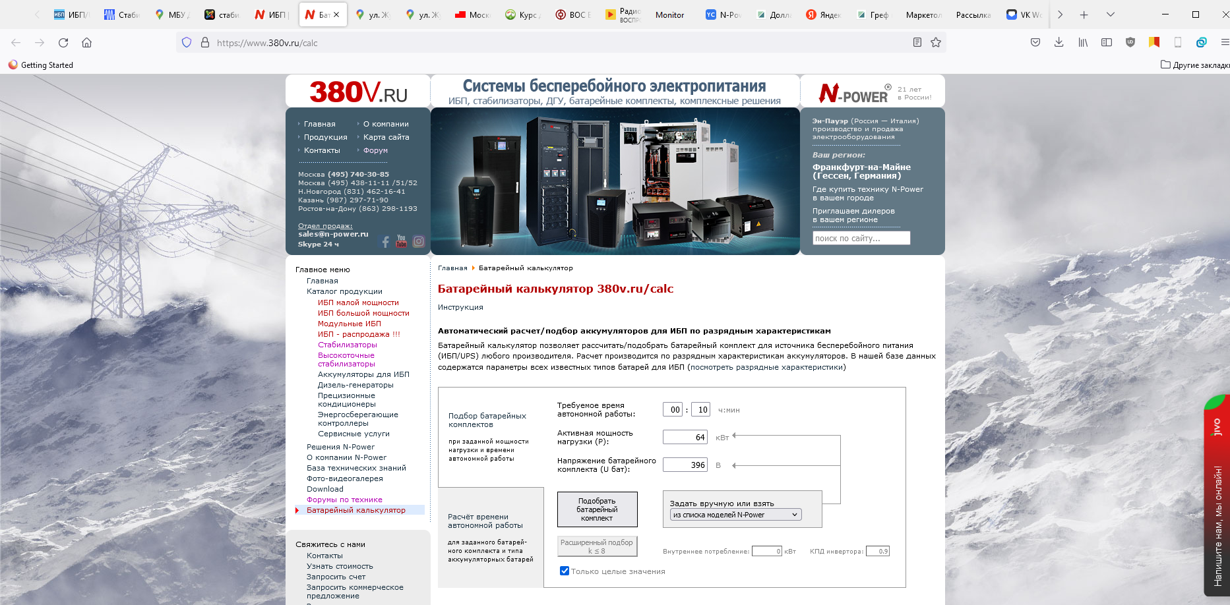The height and width of the screenshot is (605, 1230).
Task: Open the yellow bookmark extension icon
Action: point(1154,42)
